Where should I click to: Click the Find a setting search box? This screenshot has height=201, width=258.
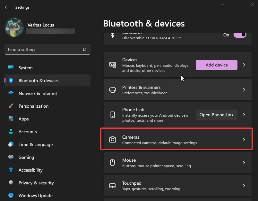(x=43, y=50)
